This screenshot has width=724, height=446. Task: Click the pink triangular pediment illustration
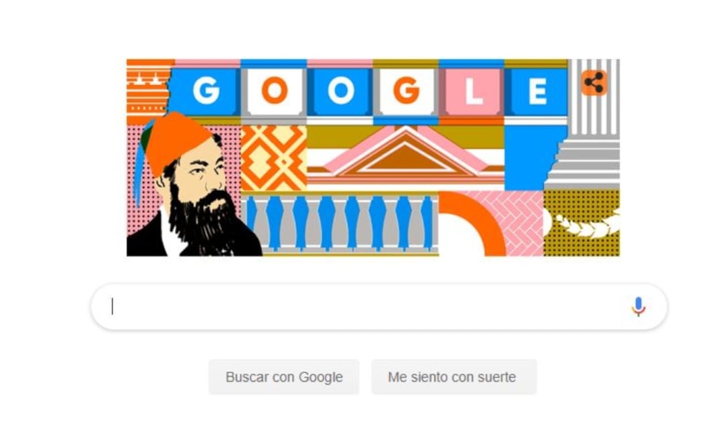pos(405,153)
